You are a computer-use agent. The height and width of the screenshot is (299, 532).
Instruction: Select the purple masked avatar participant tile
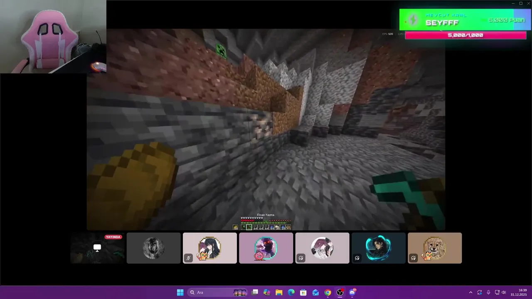[266, 248]
